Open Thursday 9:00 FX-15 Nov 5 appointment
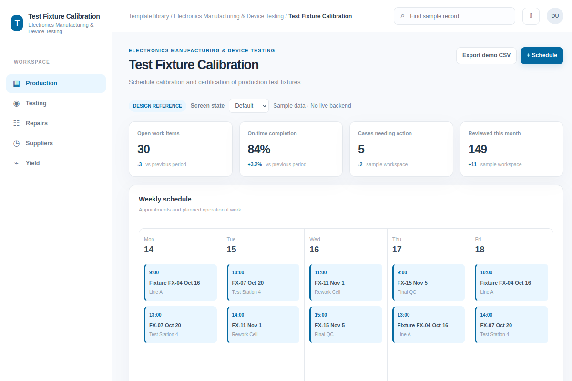This screenshot has height=381, width=572. tap(429, 282)
